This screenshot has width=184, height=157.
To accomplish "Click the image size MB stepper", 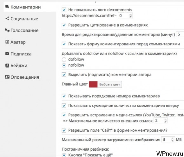I will point(173,140).
